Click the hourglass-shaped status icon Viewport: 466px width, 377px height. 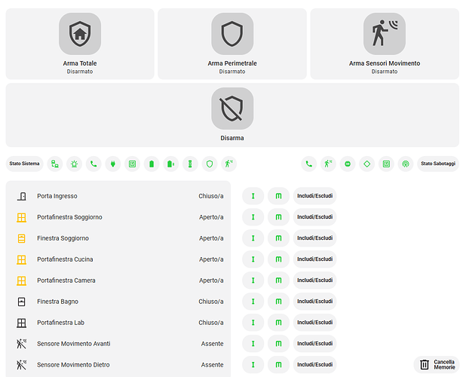coord(190,164)
